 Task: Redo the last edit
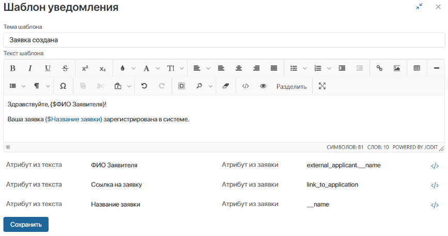162,86
